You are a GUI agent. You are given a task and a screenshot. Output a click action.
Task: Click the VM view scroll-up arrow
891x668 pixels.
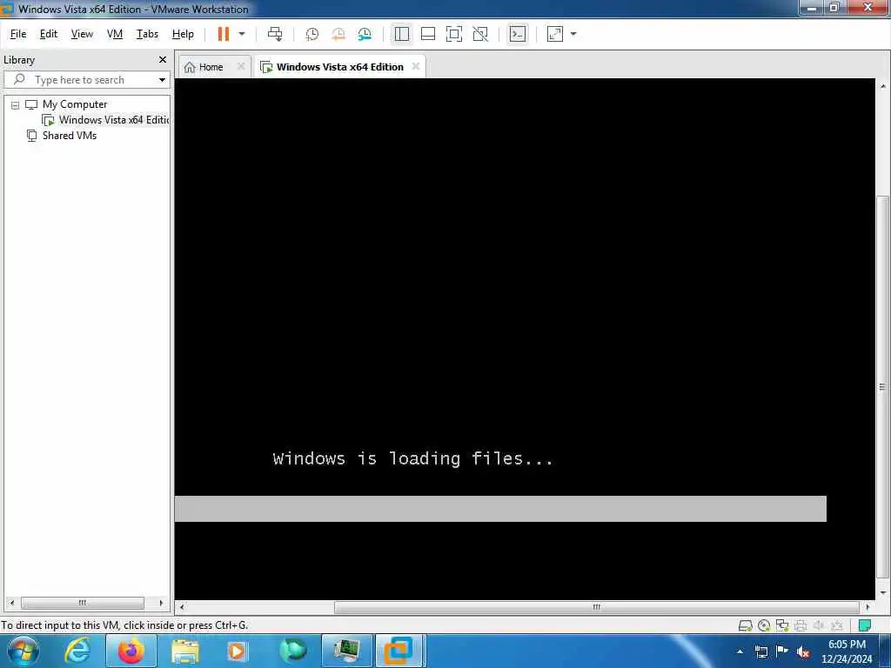tap(882, 86)
